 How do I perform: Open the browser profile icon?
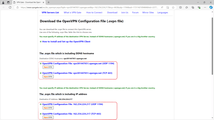[3, 2]
